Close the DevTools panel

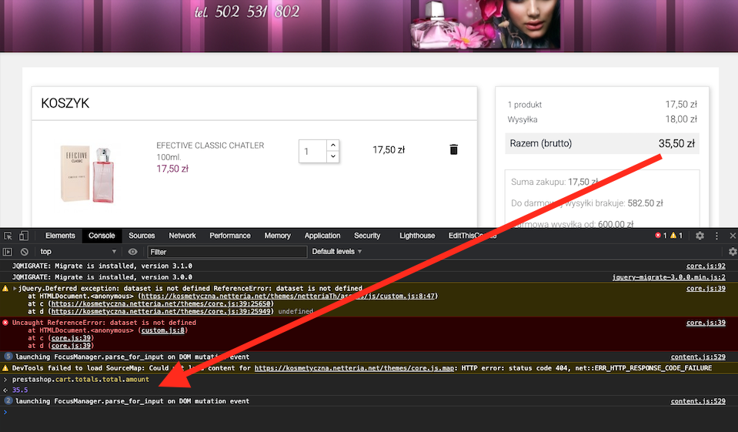(733, 236)
